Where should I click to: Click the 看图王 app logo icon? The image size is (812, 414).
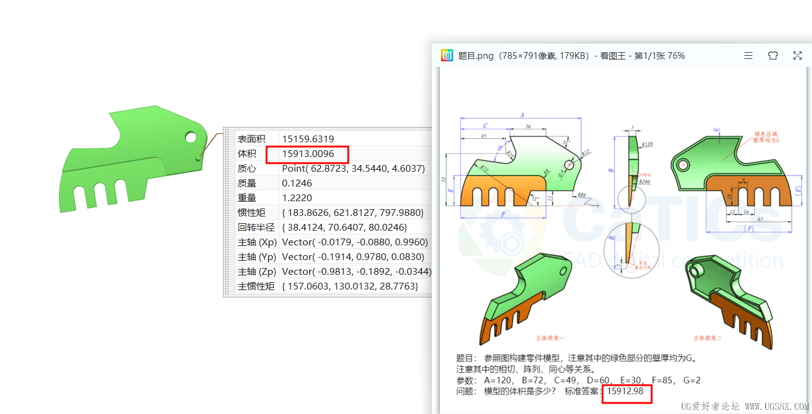click(447, 55)
